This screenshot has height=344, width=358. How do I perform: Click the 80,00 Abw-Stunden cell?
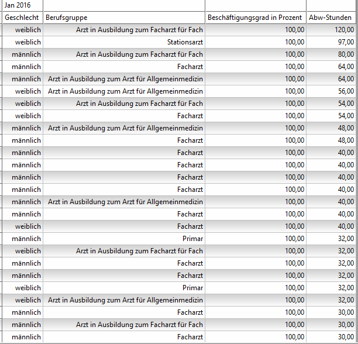tap(346, 54)
